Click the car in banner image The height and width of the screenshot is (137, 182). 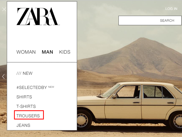[129, 106]
